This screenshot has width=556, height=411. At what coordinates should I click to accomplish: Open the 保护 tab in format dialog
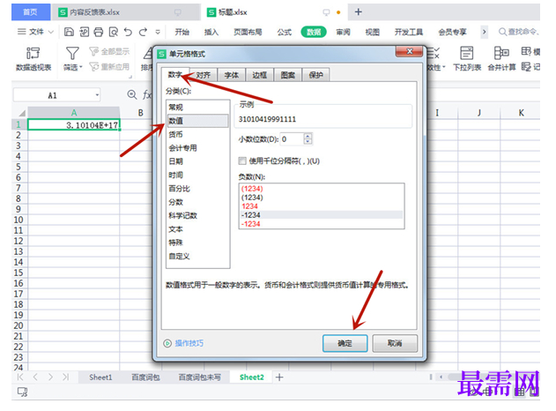pos(315,75)
